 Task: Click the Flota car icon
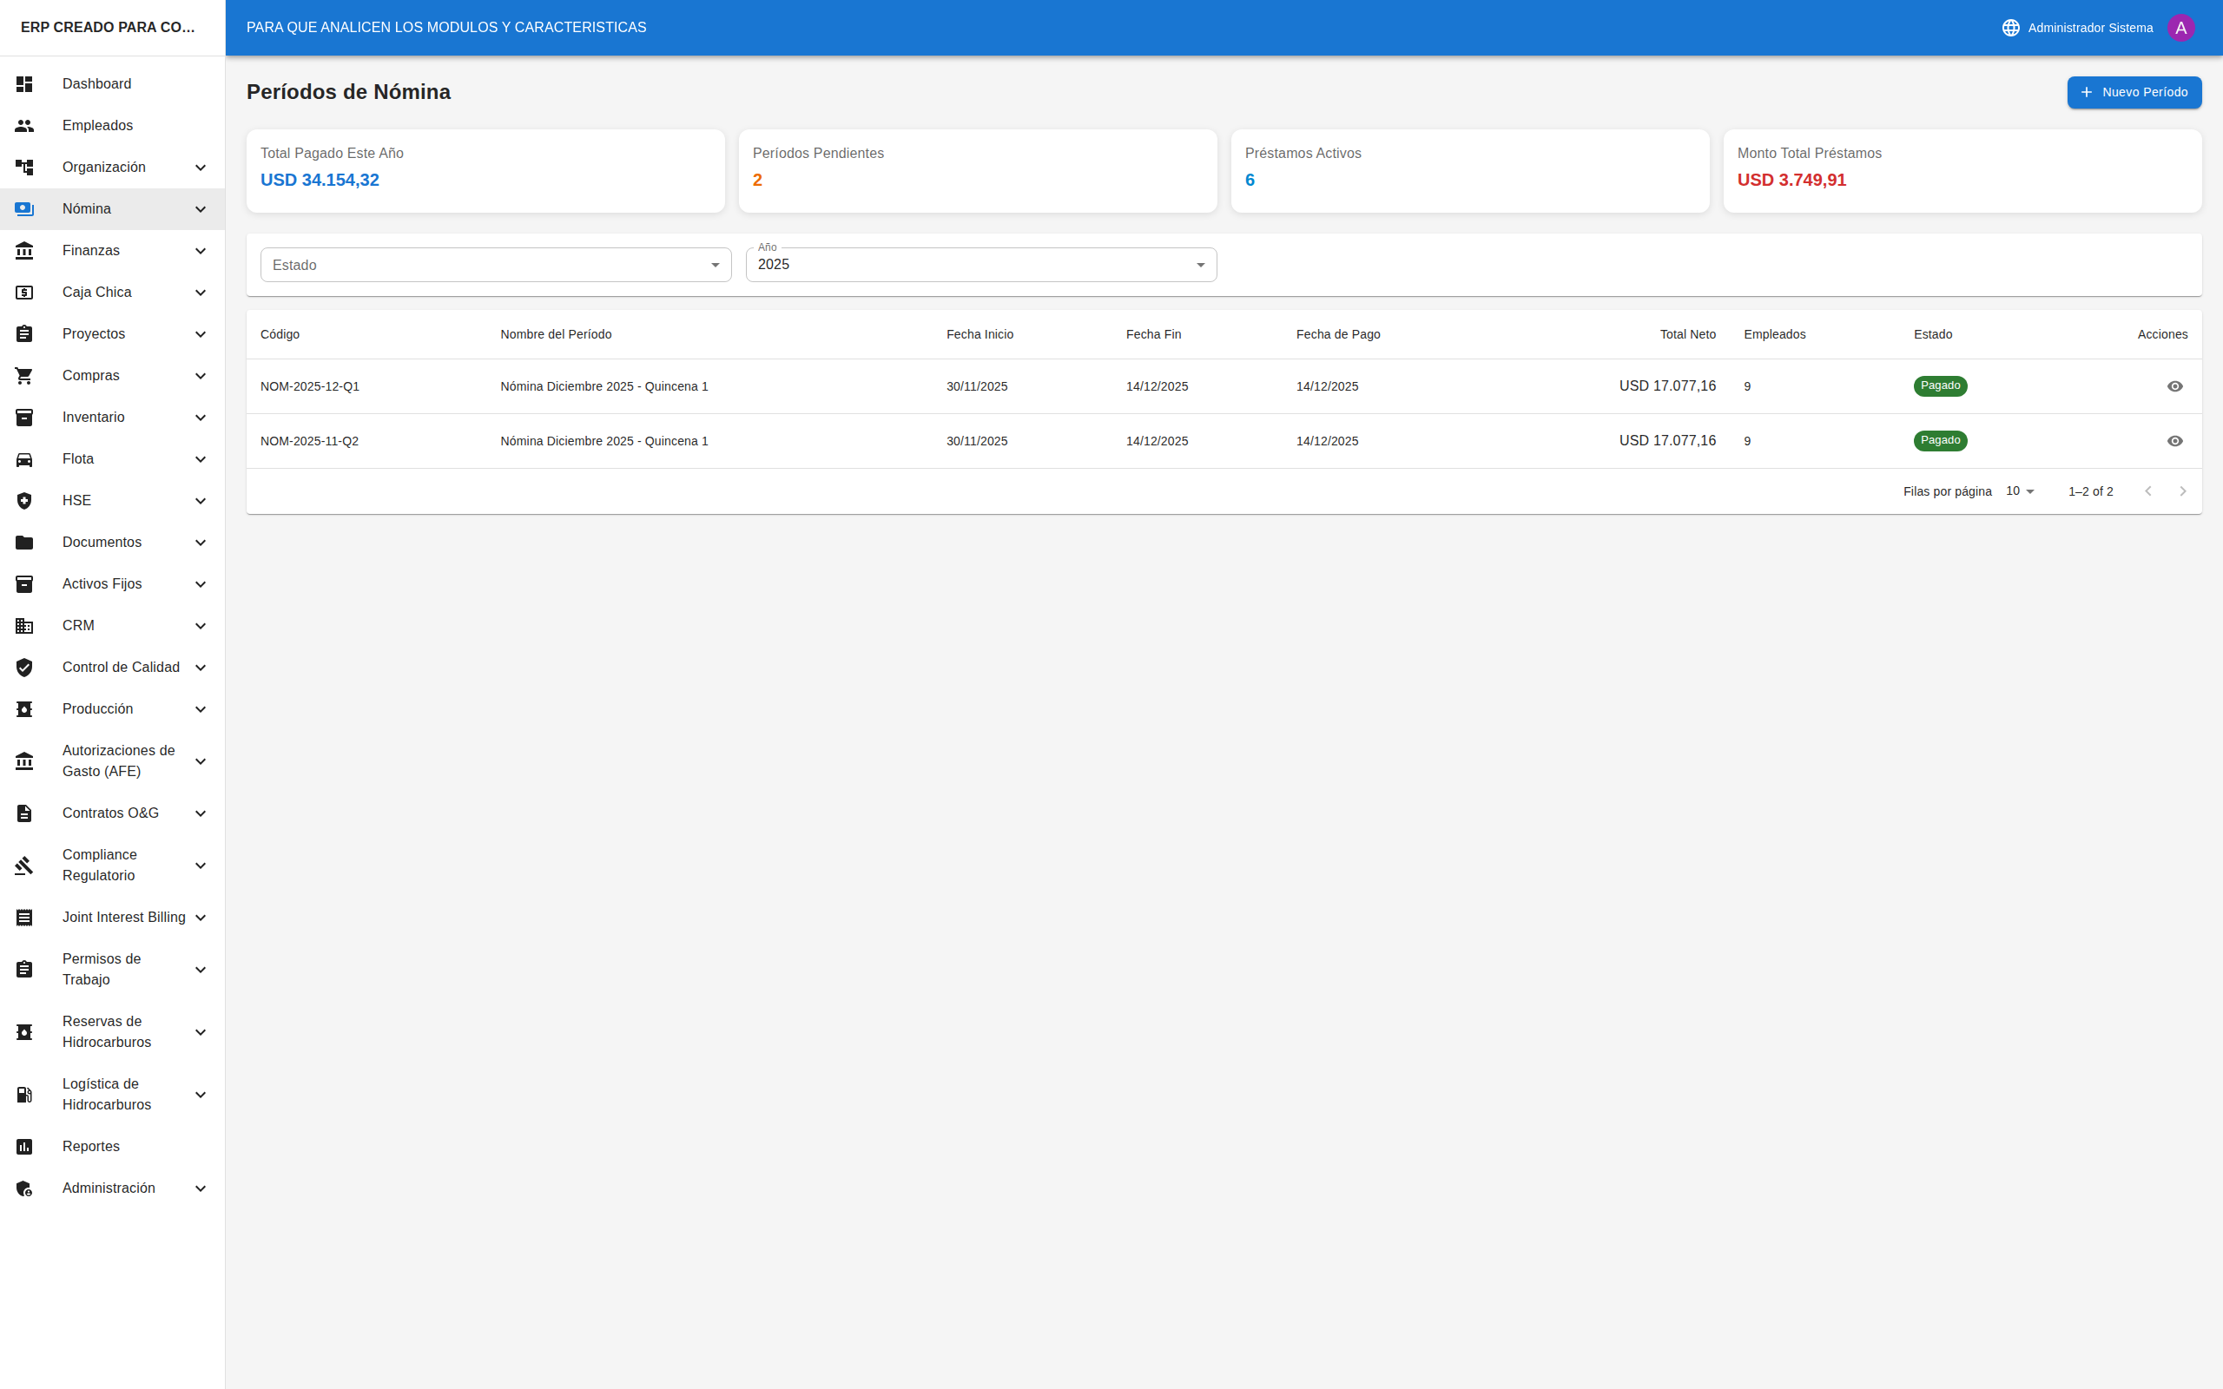click(x=25, y=459)
